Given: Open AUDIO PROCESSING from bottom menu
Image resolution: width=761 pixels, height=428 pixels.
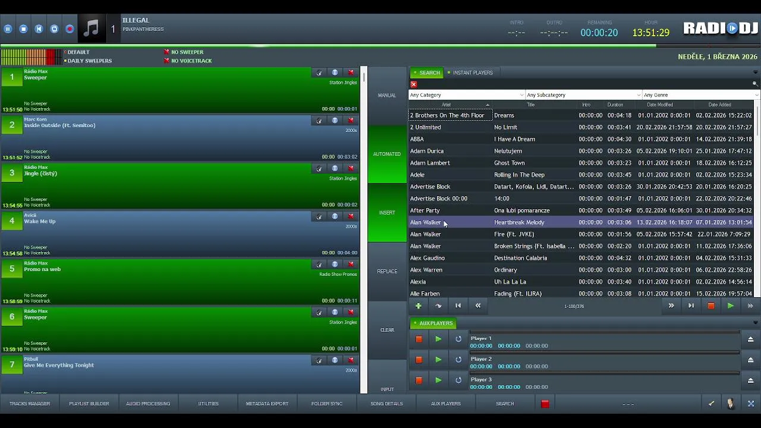Looking at the screenshot, I should click(x=148, y=404).
